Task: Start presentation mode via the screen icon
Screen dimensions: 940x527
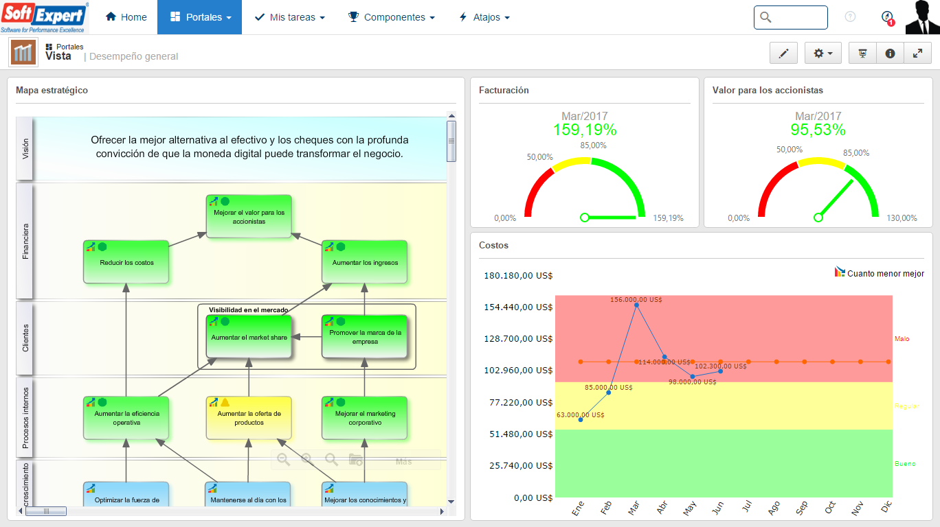Action: (862, 53)
